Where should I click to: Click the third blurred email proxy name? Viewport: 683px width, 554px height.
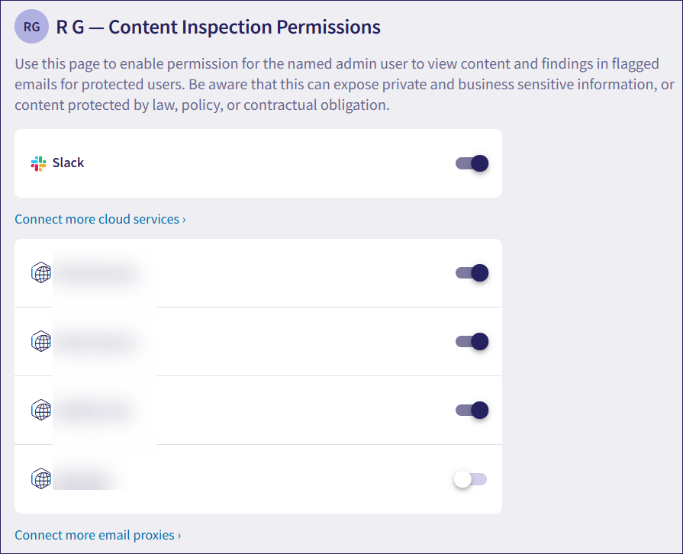coord(93,411)
